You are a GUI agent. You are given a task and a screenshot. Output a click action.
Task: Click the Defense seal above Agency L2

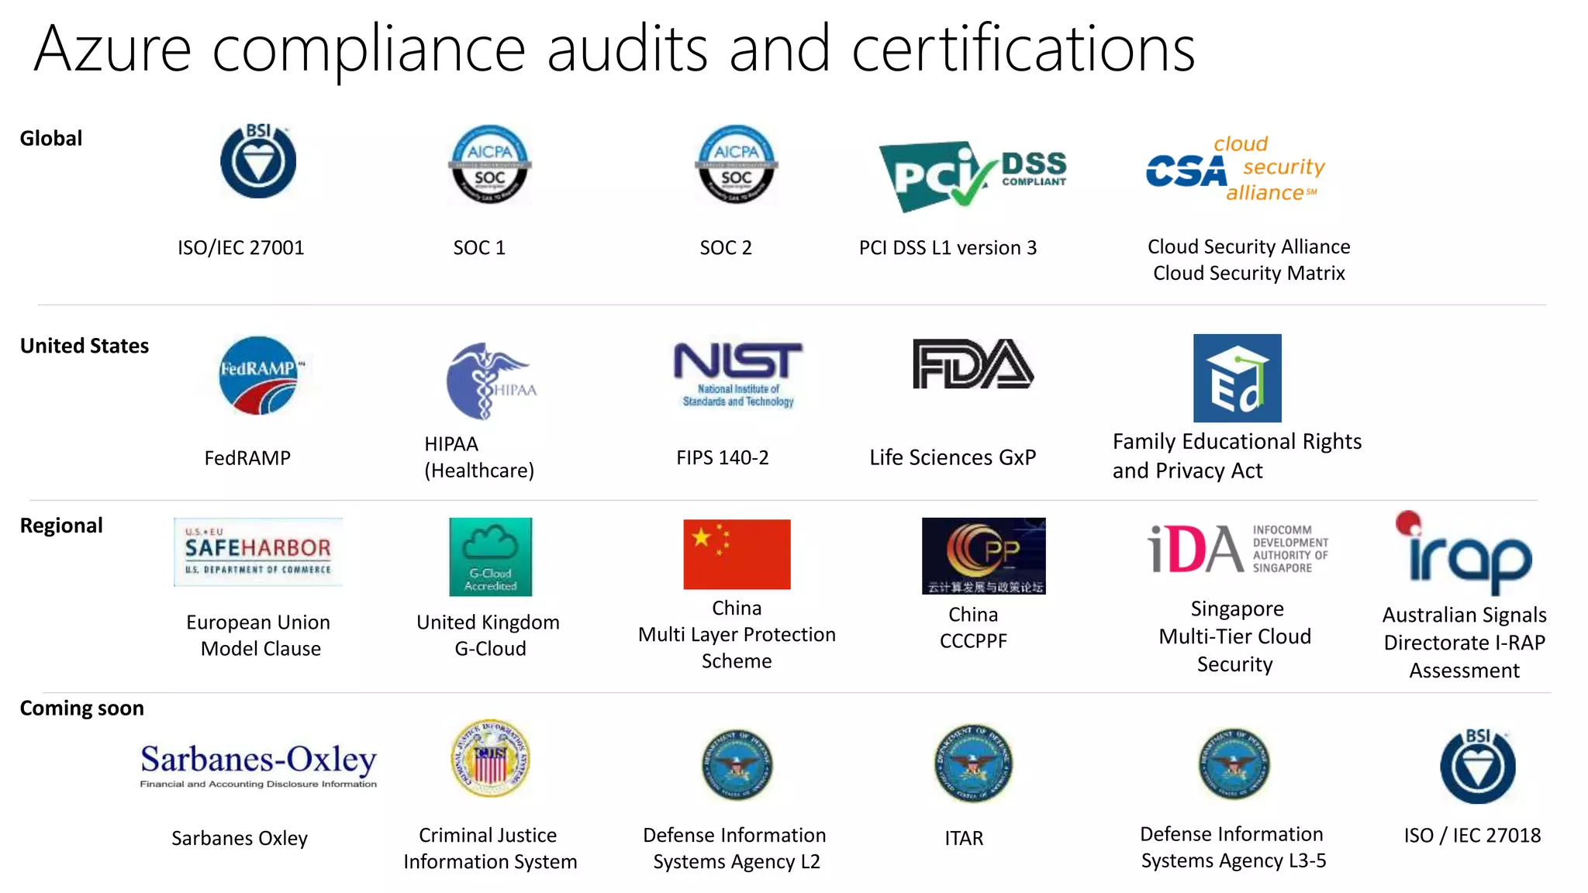tap(737, 764)
